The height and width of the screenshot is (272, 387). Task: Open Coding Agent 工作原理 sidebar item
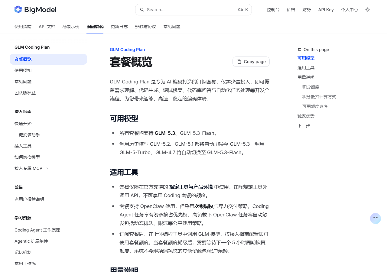[x=48, y=230]
